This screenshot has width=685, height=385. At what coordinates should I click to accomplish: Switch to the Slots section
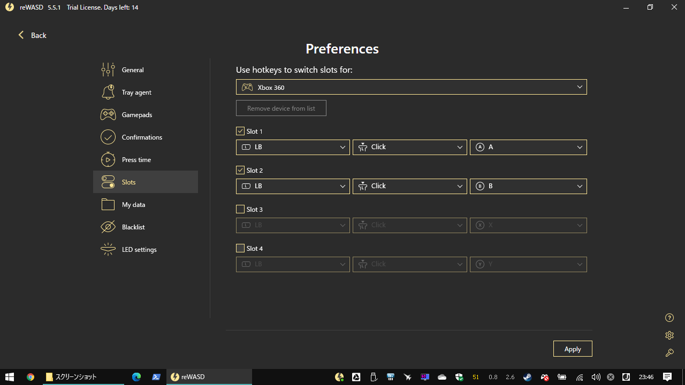click(128, 182)
